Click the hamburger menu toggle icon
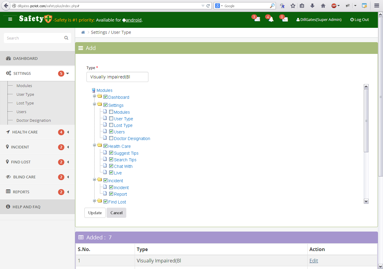The height and width of the screenshot is (269, 383). [10, 19]
